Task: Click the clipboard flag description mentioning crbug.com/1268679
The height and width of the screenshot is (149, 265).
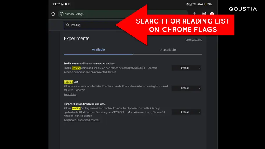Action: [114, 112]
